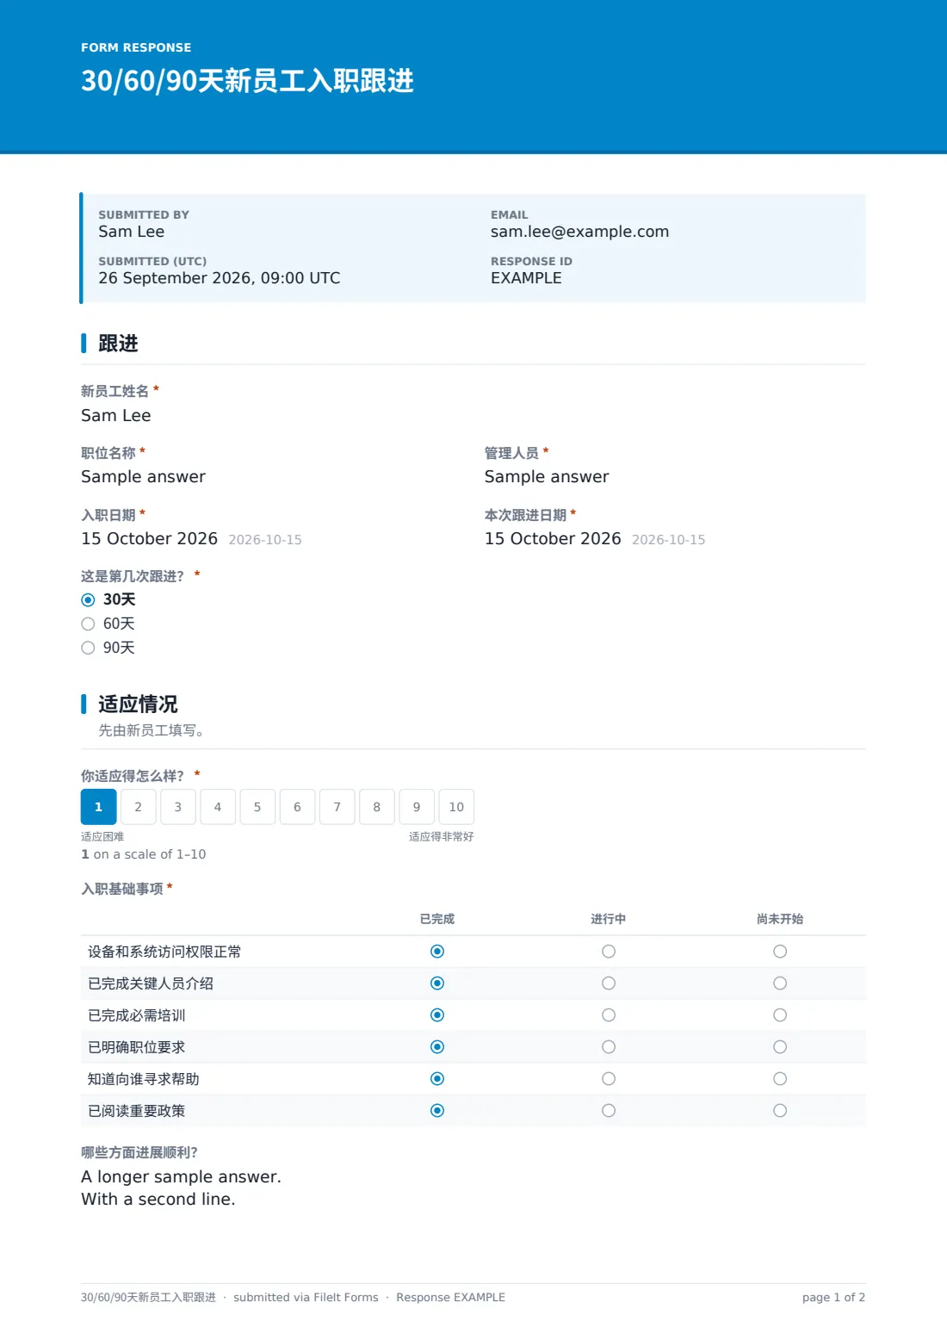
Task: Click the '1 on a scale of 1–10' text
Action: click(x=144, y=854)
